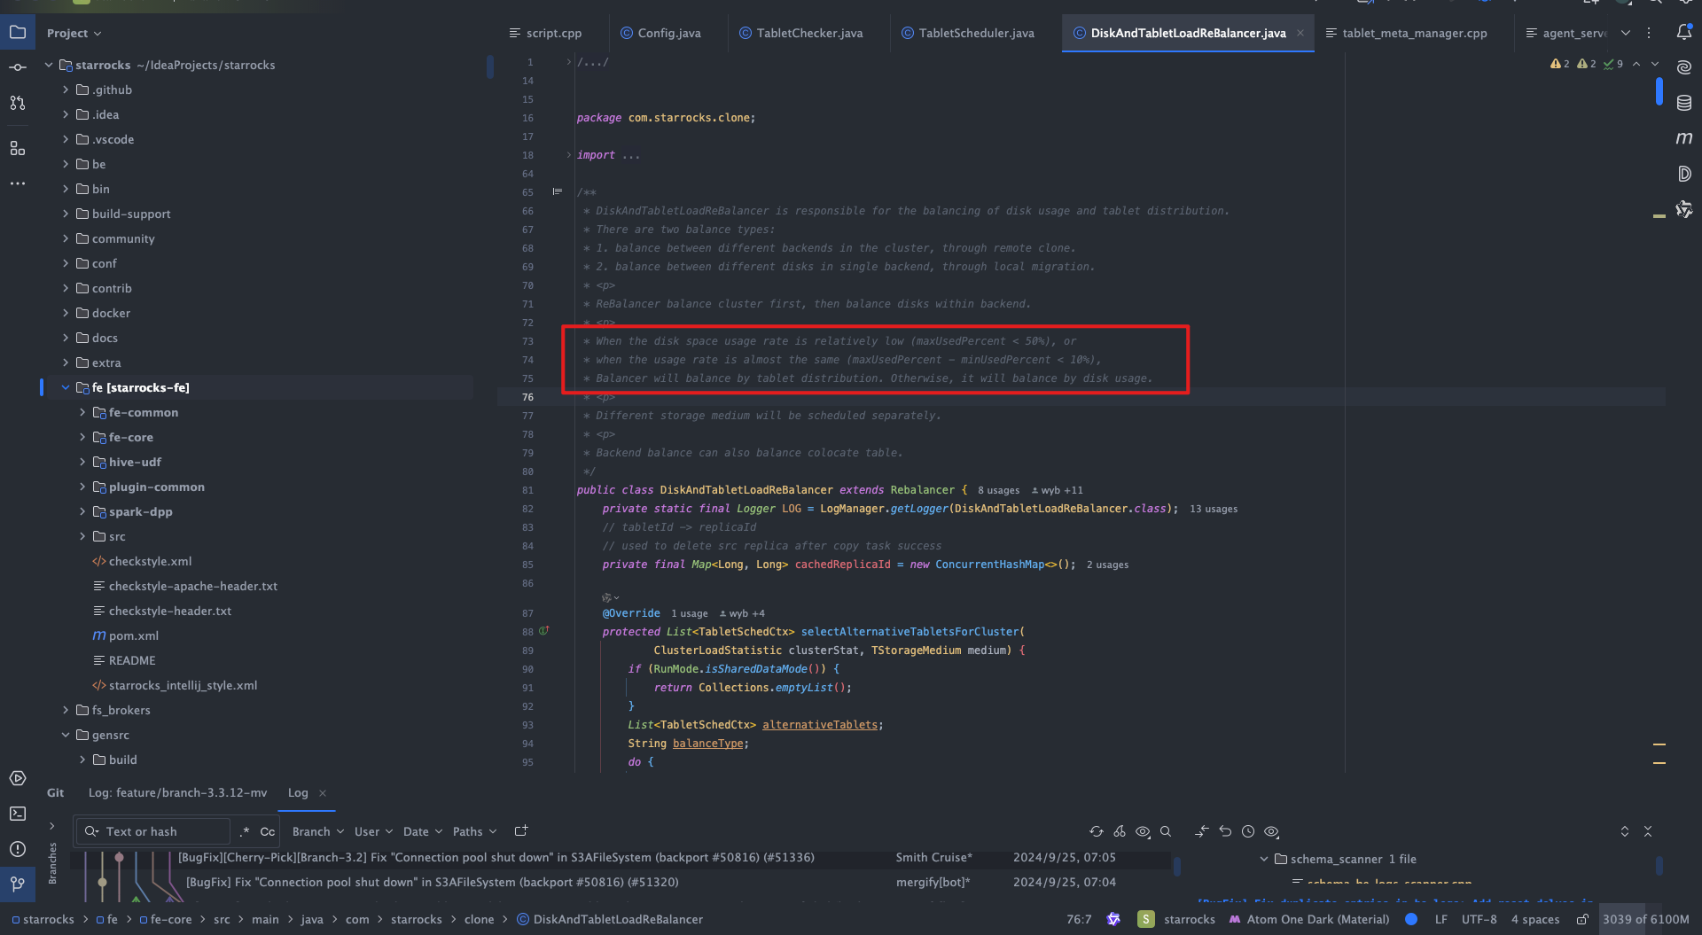This screenshot has width=1702, height=935.
Task: Click memory indicator 3039 of 6100M
Action: coord(1646,919)
